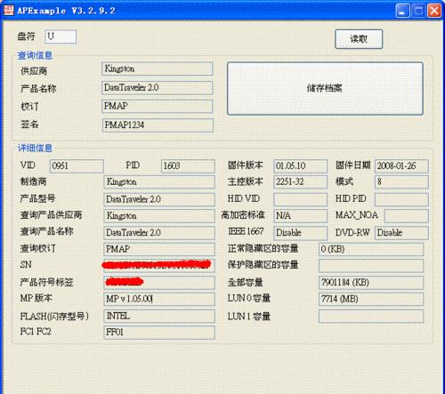Image resolution: width=445 pixels, height=394 pixels.
Task: Click the 校订 field showing PMAP
Action: point(158,106)
